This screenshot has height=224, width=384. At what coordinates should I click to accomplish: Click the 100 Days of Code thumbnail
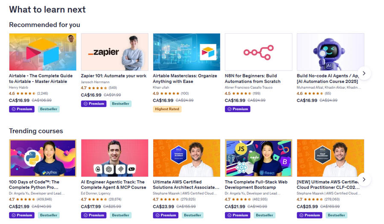(x=43, y=158)
